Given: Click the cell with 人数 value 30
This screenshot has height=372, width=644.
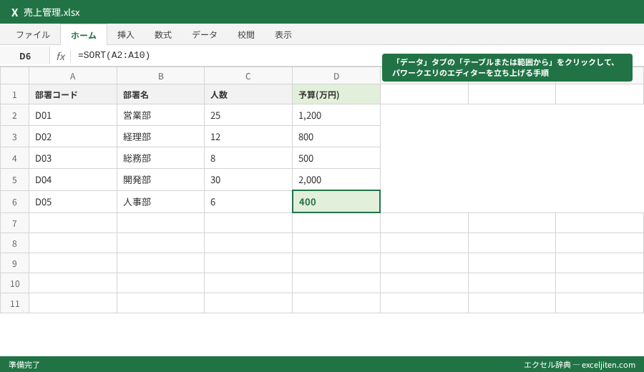Looking at the screenshot, I should point(248,180).
